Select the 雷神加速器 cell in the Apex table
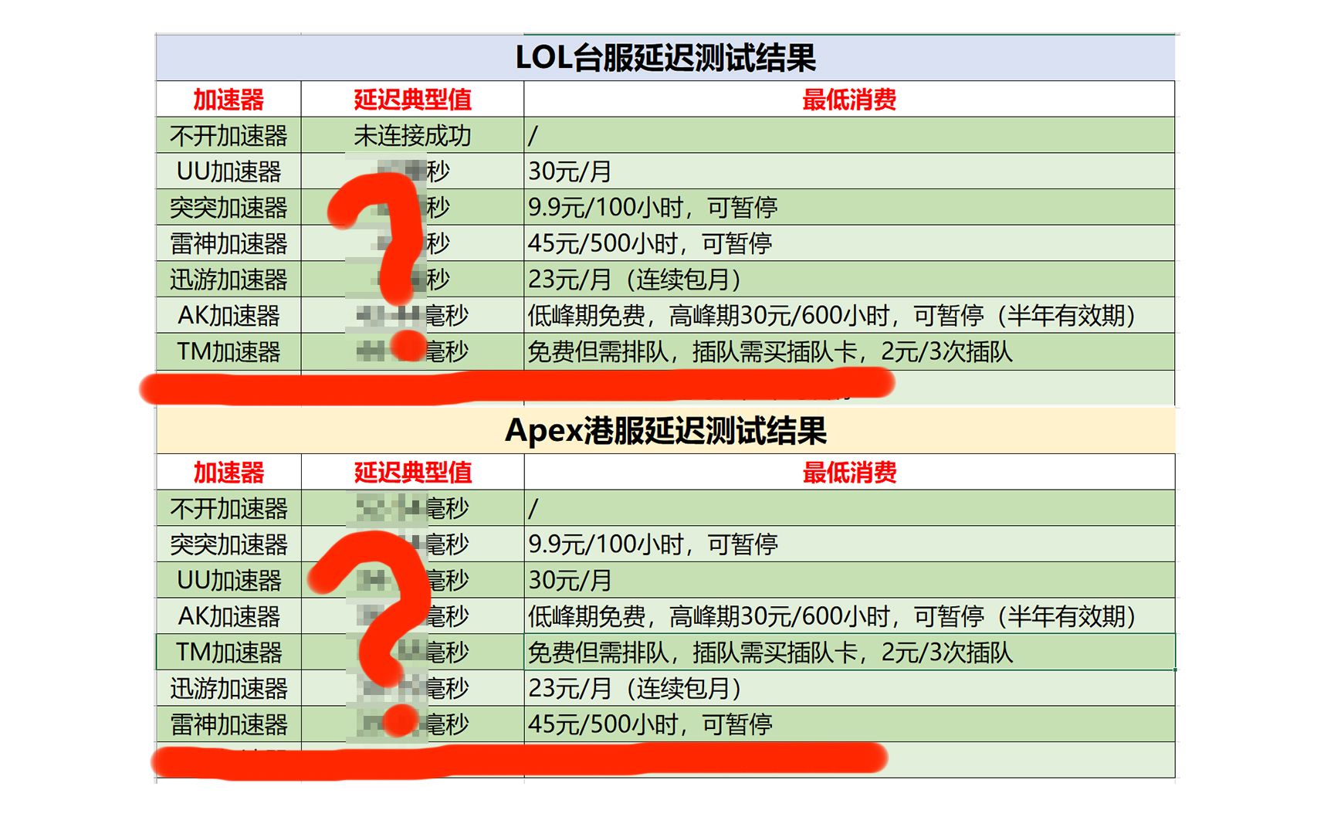The width and height of the screenshot is (1334, 834). tap(229, 724)
